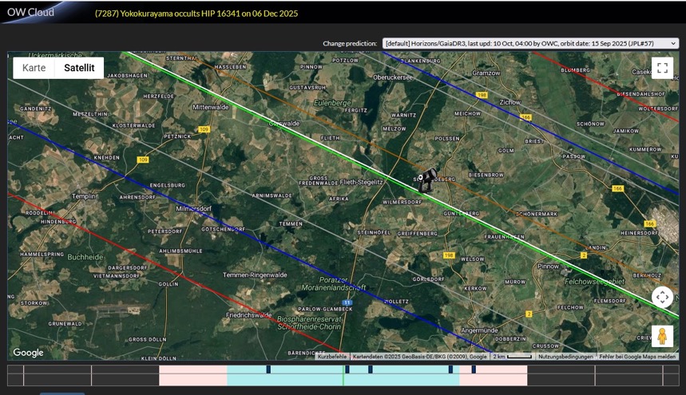Open map camera controls button
686x395 pixels.
(662, 297)
